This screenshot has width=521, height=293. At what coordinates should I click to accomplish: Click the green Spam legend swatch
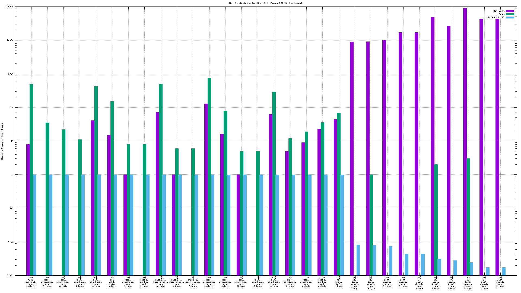coord(510,14)
